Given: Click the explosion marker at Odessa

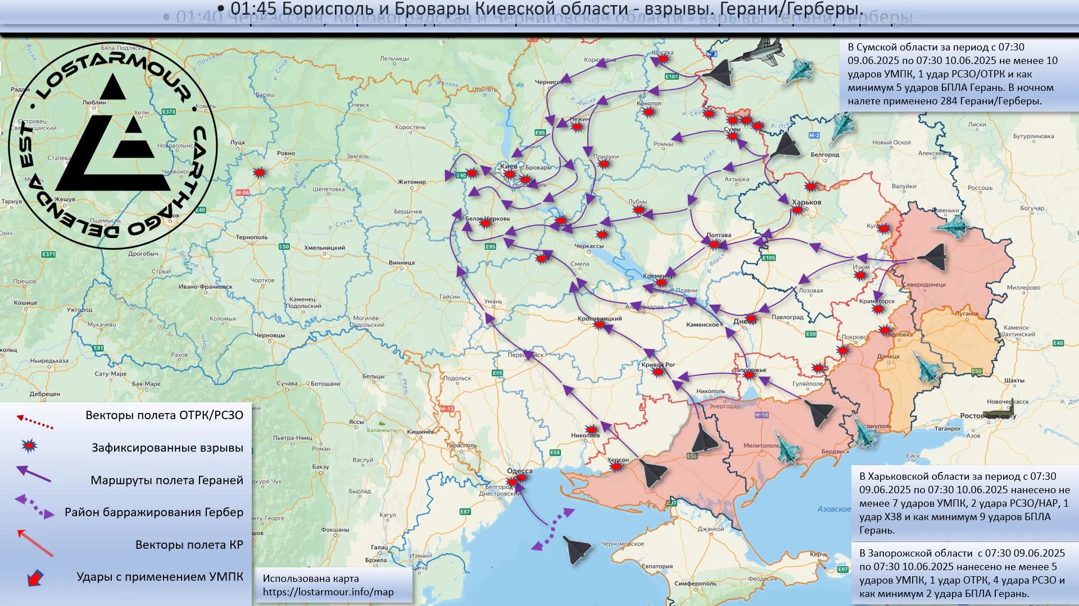Looking at the screenshot, I should pyautogui.click(x=520, y=479).
